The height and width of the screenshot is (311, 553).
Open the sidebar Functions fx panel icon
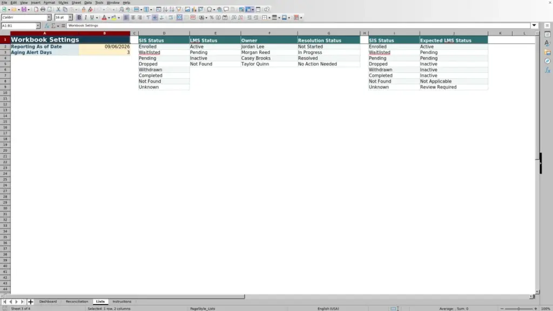click(x=548, y=70)
